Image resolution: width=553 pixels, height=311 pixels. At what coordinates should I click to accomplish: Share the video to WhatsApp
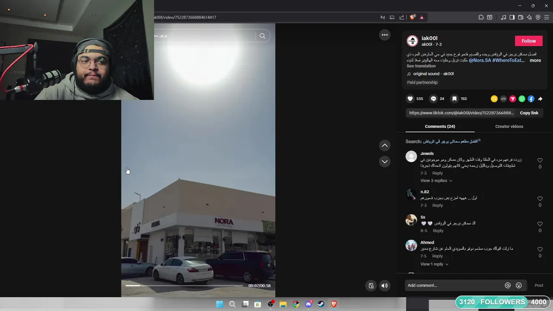522,99
